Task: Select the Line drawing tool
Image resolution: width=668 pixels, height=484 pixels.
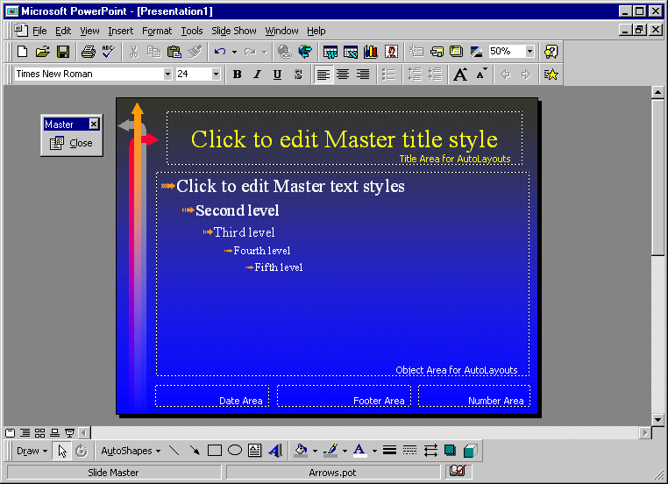Action: pyautogui.click(x=174, y=451)
